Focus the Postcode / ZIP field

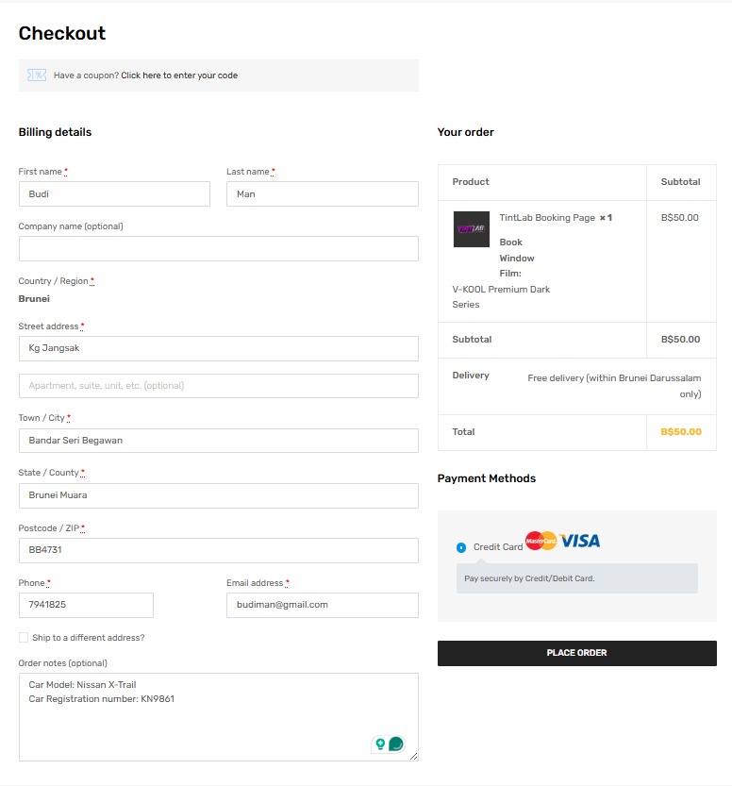point(218,550)
